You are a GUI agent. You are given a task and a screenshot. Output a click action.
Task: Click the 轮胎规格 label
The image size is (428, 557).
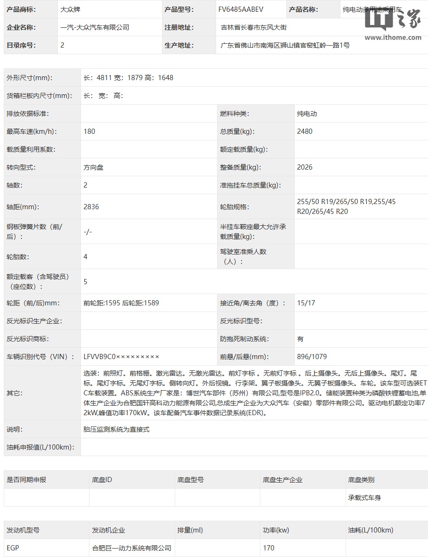234,207
